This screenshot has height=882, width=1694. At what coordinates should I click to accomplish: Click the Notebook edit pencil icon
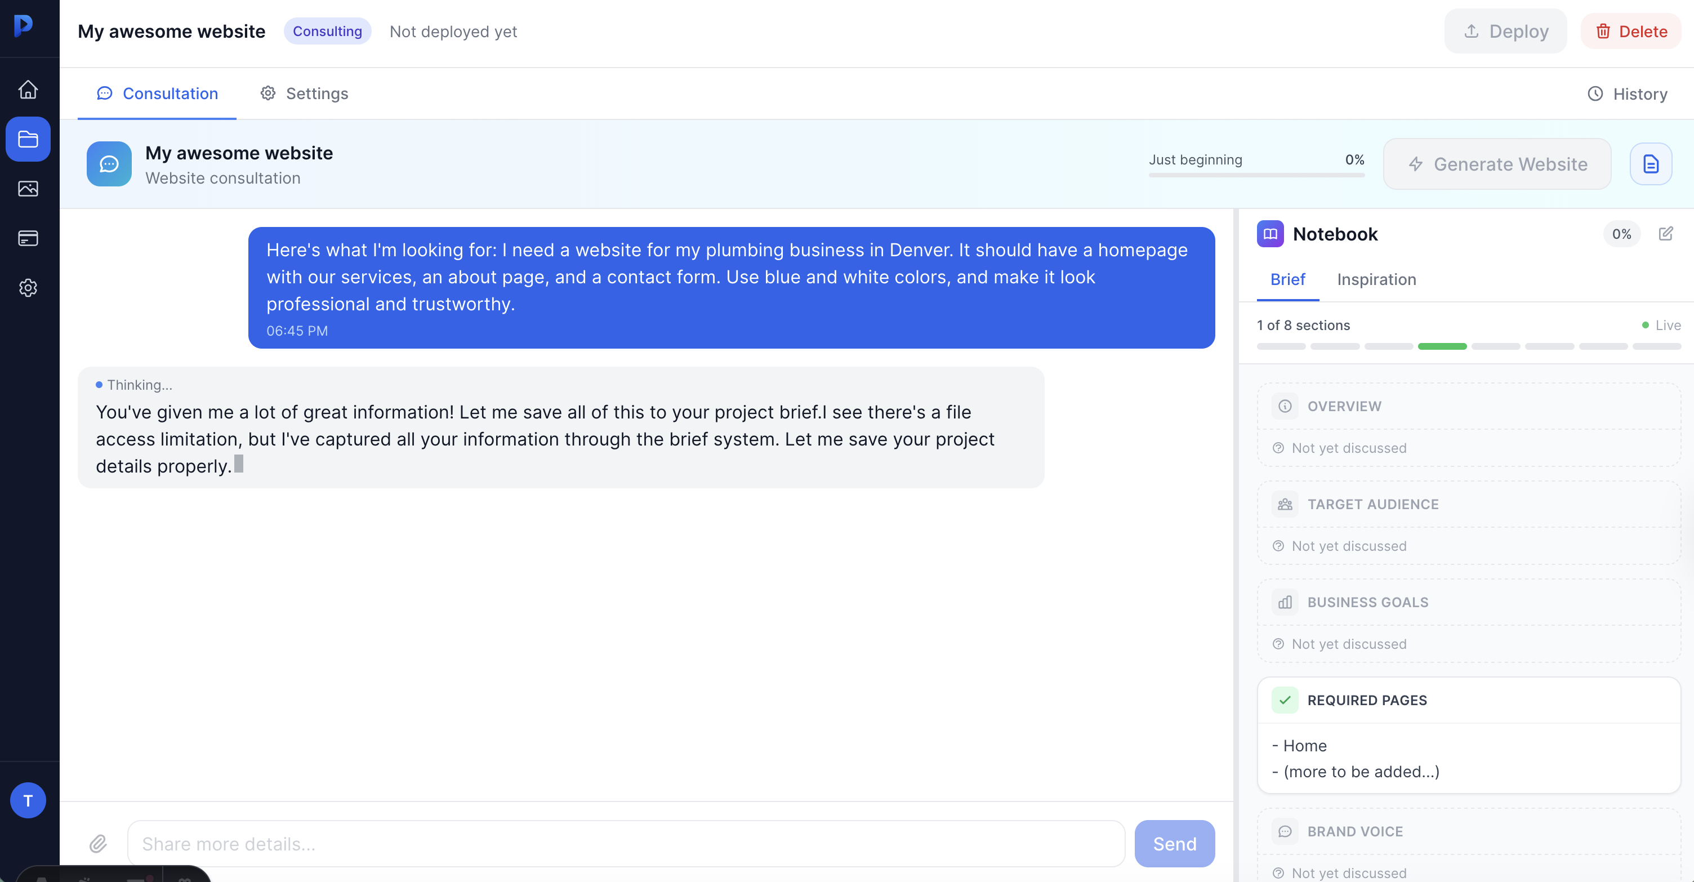1666,234
